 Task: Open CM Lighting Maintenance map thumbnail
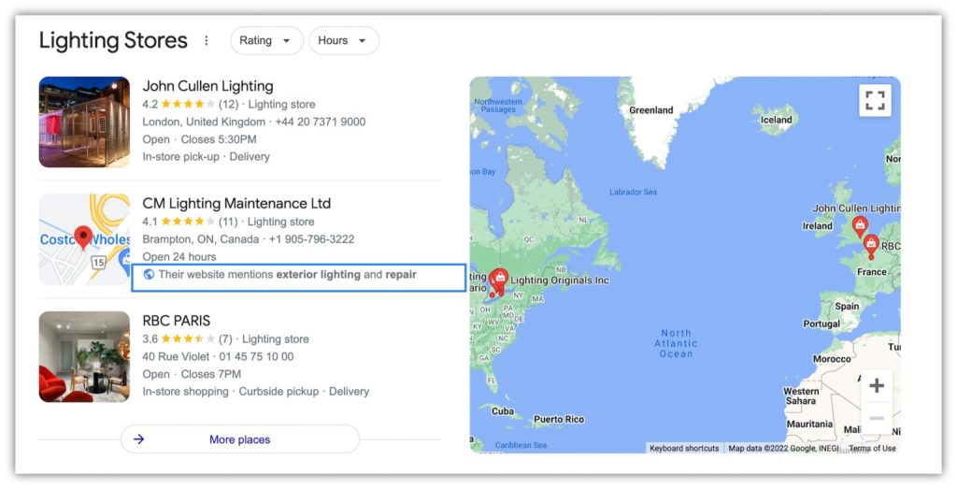coord(84,239)
